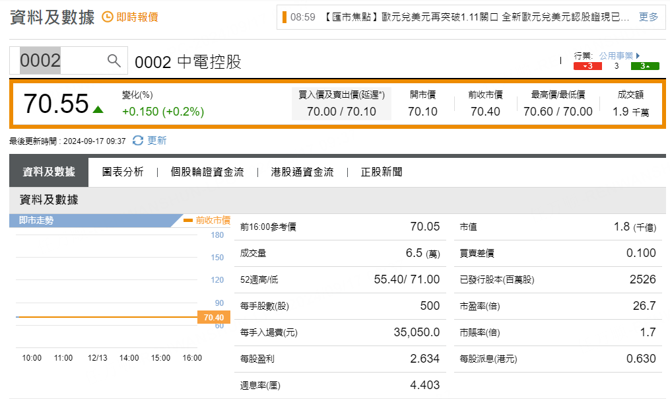This screenshot has height=399, width=670.
Task: Click the 市盈率 value 26.7
Action: click(644, 306)
